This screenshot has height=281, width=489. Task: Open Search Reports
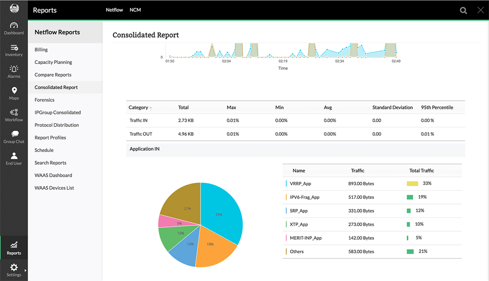[x=50, y=163]
